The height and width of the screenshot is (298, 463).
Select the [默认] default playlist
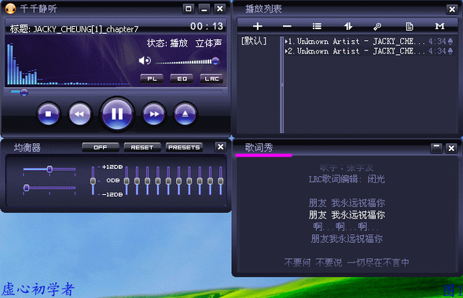point(254,41)
